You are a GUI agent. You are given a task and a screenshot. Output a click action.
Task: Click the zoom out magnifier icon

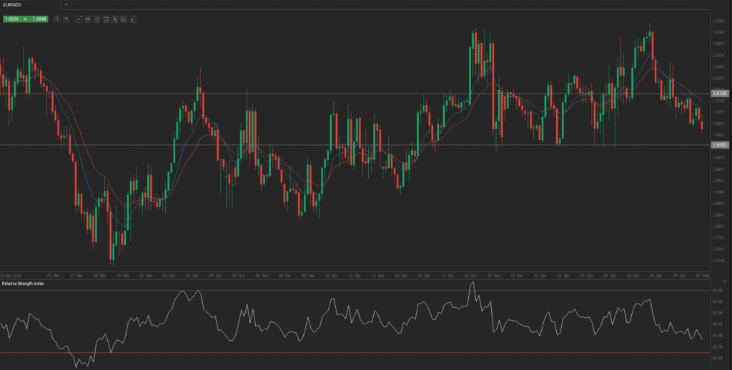[57, 19]
